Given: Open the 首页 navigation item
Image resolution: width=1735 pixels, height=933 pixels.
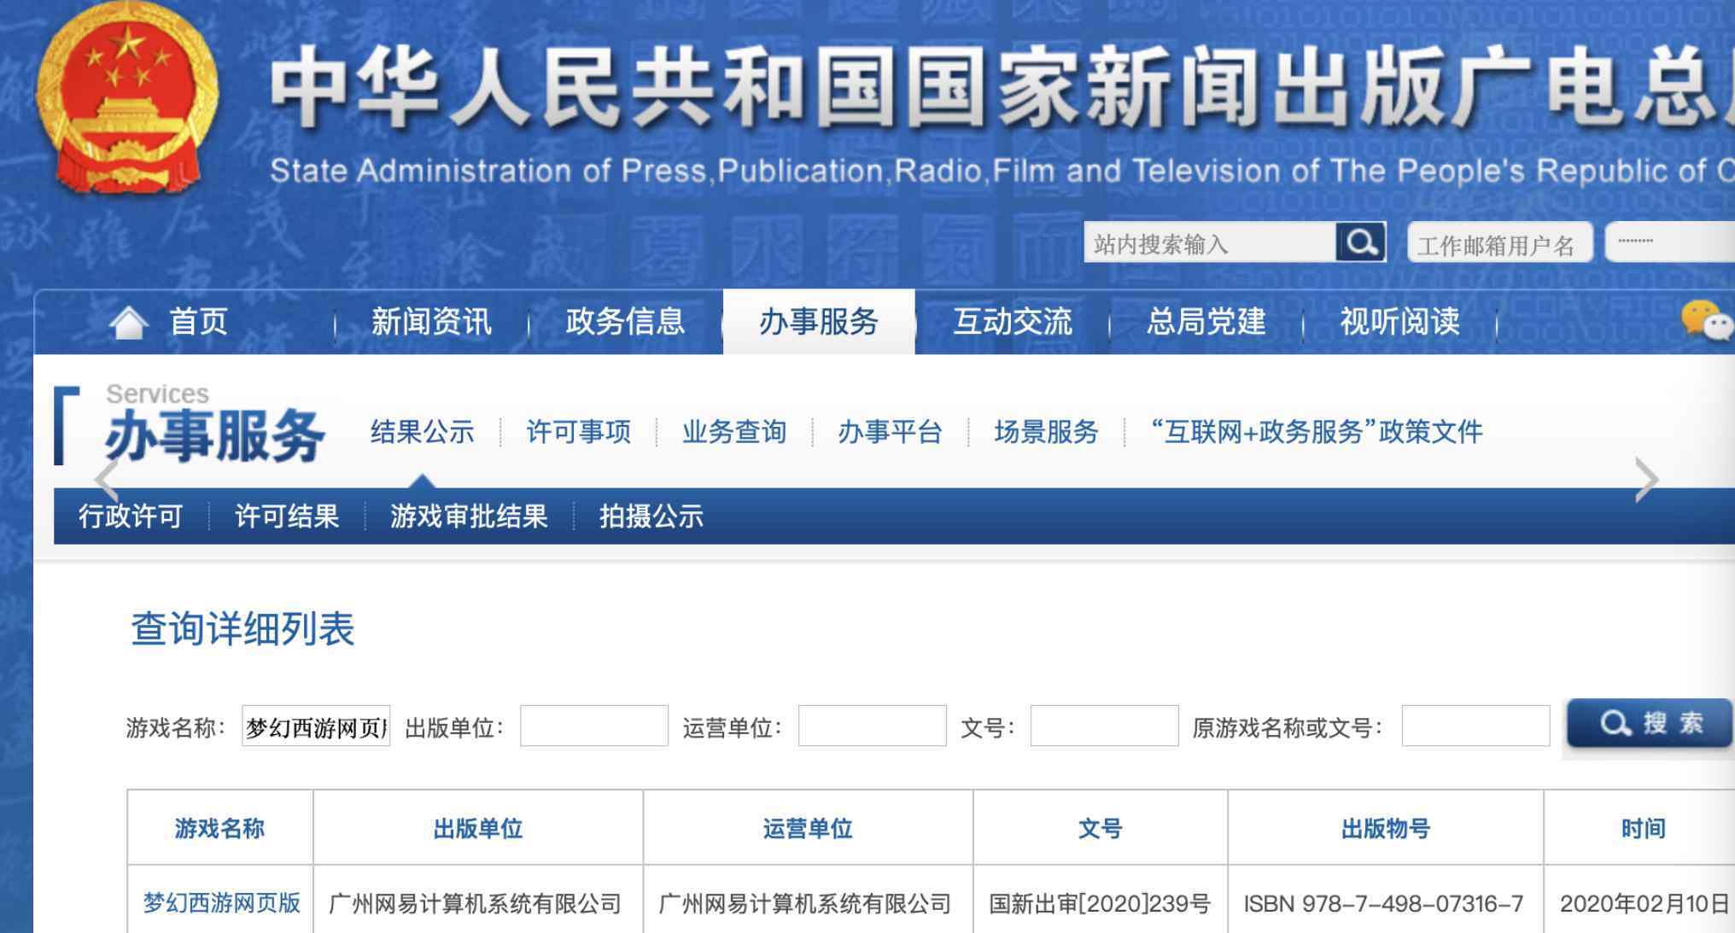Looking at the screenshot, I should tap(198, 322).
